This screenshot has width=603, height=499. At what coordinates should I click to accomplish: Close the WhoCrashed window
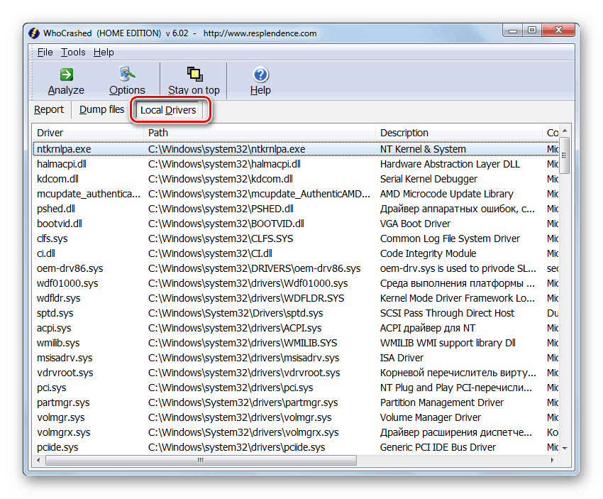tap(558, 31)
